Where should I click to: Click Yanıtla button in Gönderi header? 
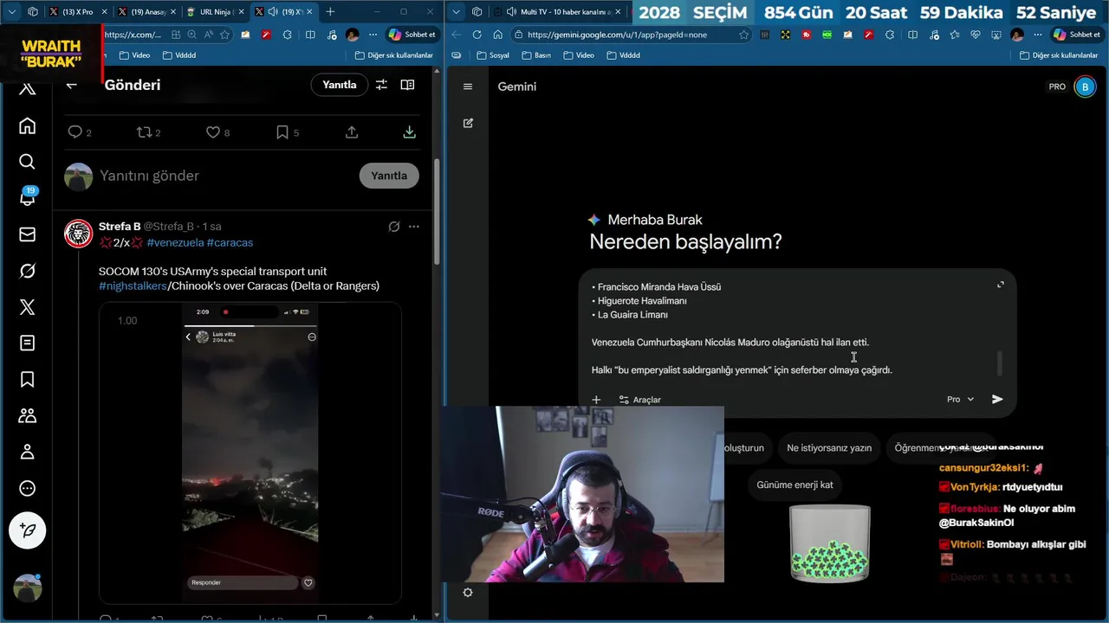point(340,85)
